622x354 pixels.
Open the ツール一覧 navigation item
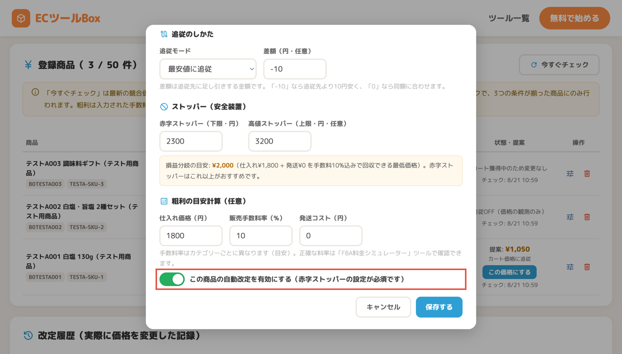[x=509, y=18]
